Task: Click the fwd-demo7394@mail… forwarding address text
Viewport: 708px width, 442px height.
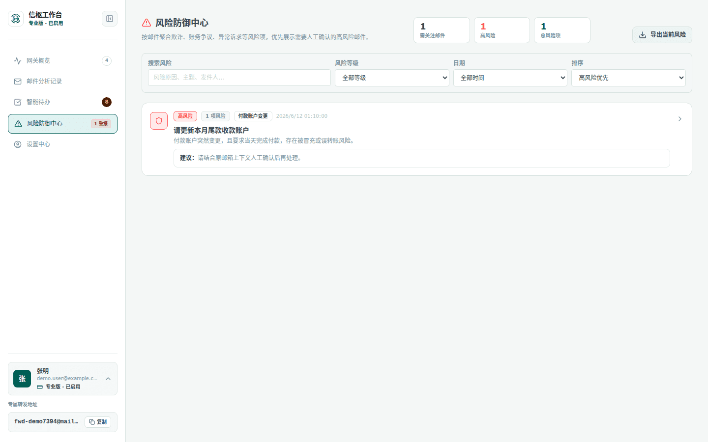Action: (x=46, y=422)
